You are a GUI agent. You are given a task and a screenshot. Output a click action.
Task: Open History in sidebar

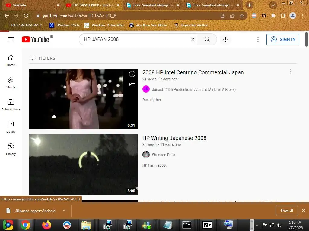point(11,149)
